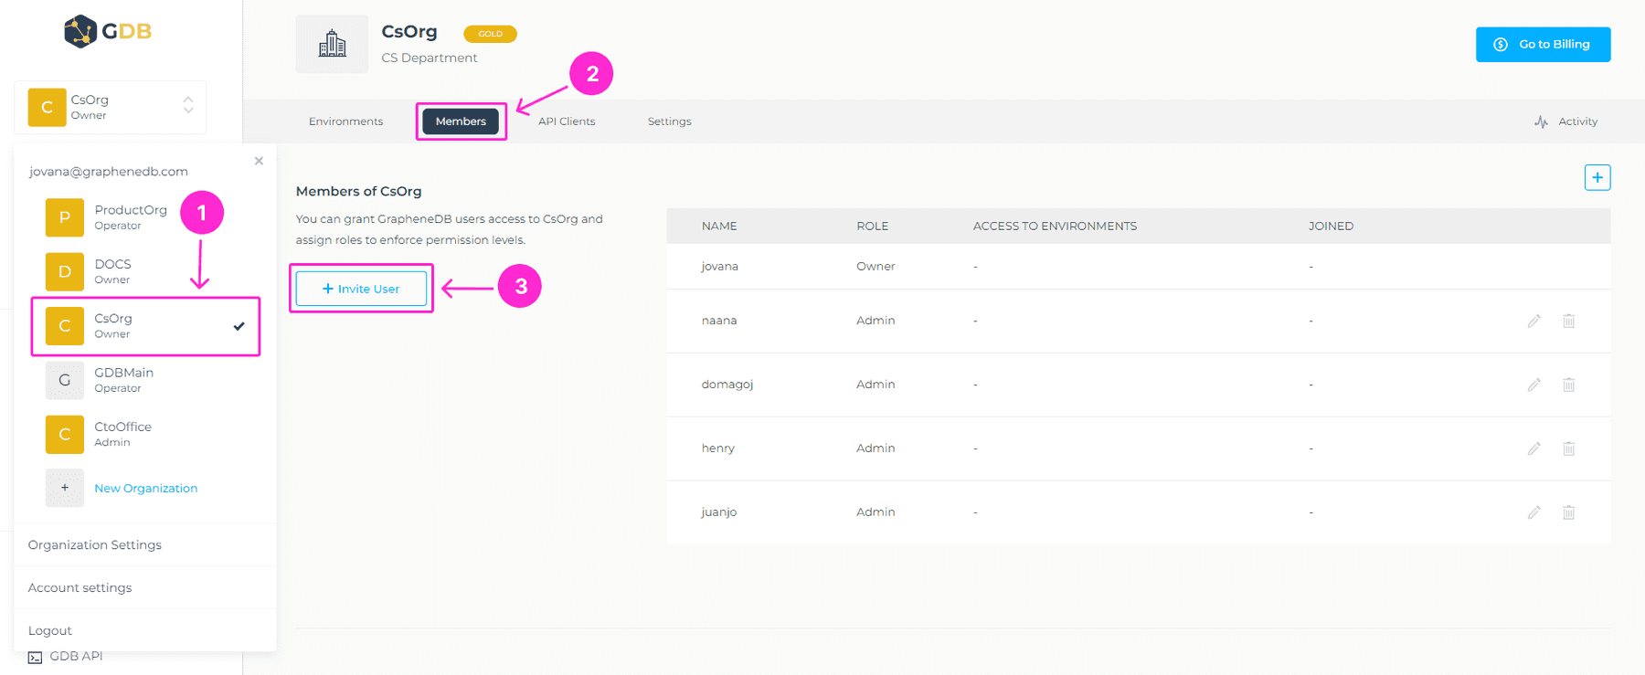Select the domagoj member name
Viewport: 1645px width, 675px height.
click(x=727, y=385)
